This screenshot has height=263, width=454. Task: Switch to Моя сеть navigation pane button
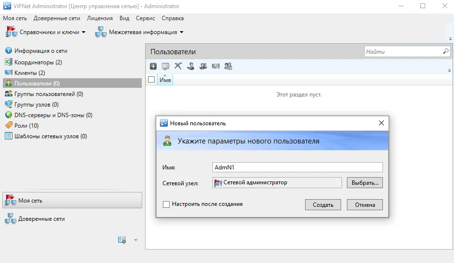(x=73, y=200)
